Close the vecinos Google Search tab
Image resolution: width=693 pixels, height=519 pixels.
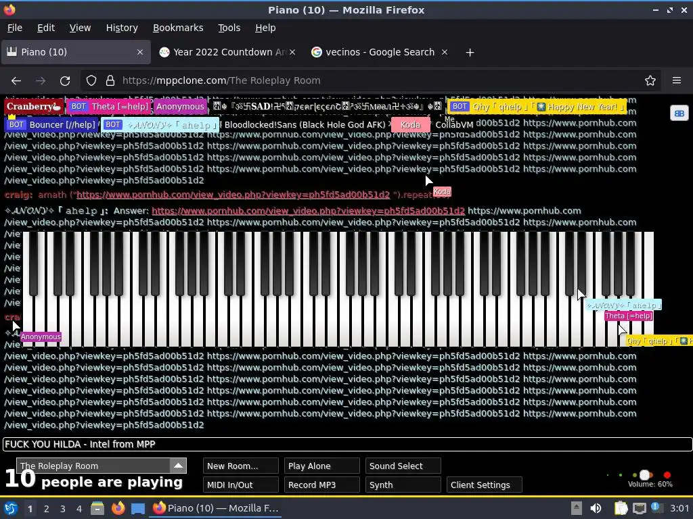tap(445, 52)
